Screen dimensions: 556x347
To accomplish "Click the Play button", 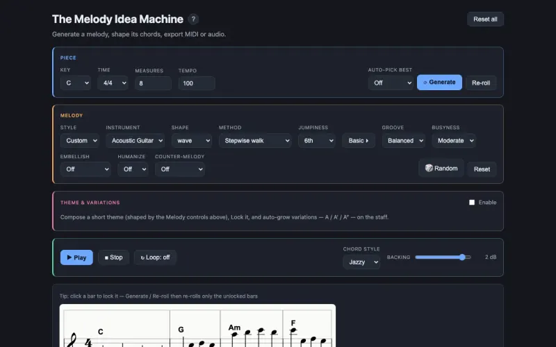I will pyautogui.click(x=76, y=257).
